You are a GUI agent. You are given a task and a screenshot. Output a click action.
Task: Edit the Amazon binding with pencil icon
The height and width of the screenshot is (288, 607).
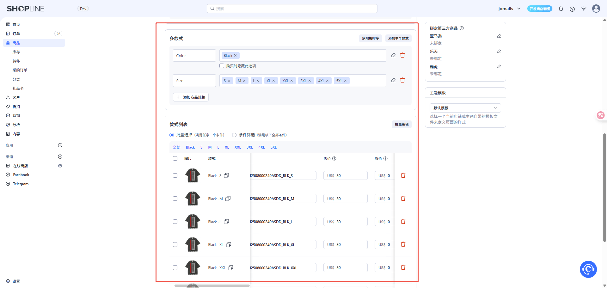coord(499,36)
